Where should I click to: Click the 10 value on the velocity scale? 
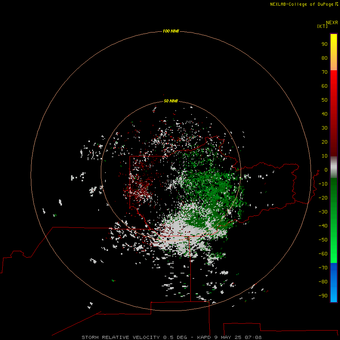coord(325,156)
